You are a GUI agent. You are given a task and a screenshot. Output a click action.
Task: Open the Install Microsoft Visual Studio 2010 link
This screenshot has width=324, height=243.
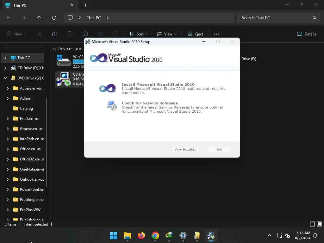158,84
